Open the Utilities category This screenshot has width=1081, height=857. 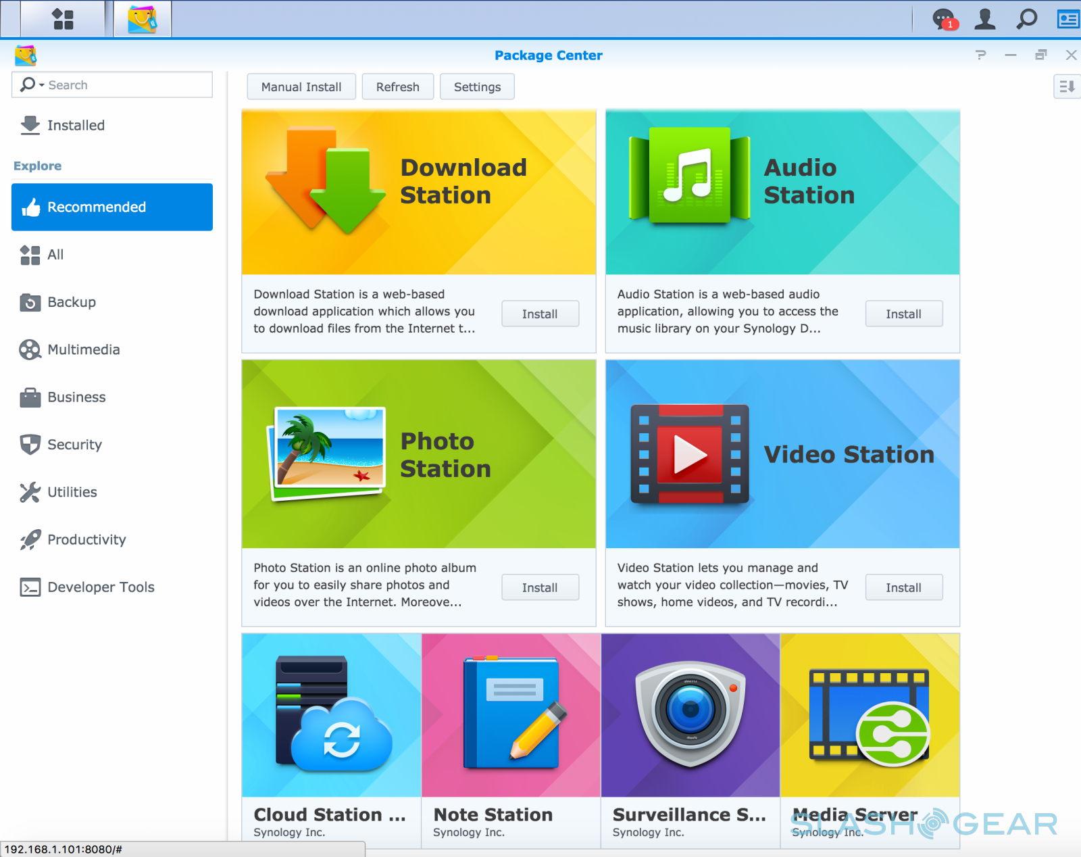pos(112,492)
